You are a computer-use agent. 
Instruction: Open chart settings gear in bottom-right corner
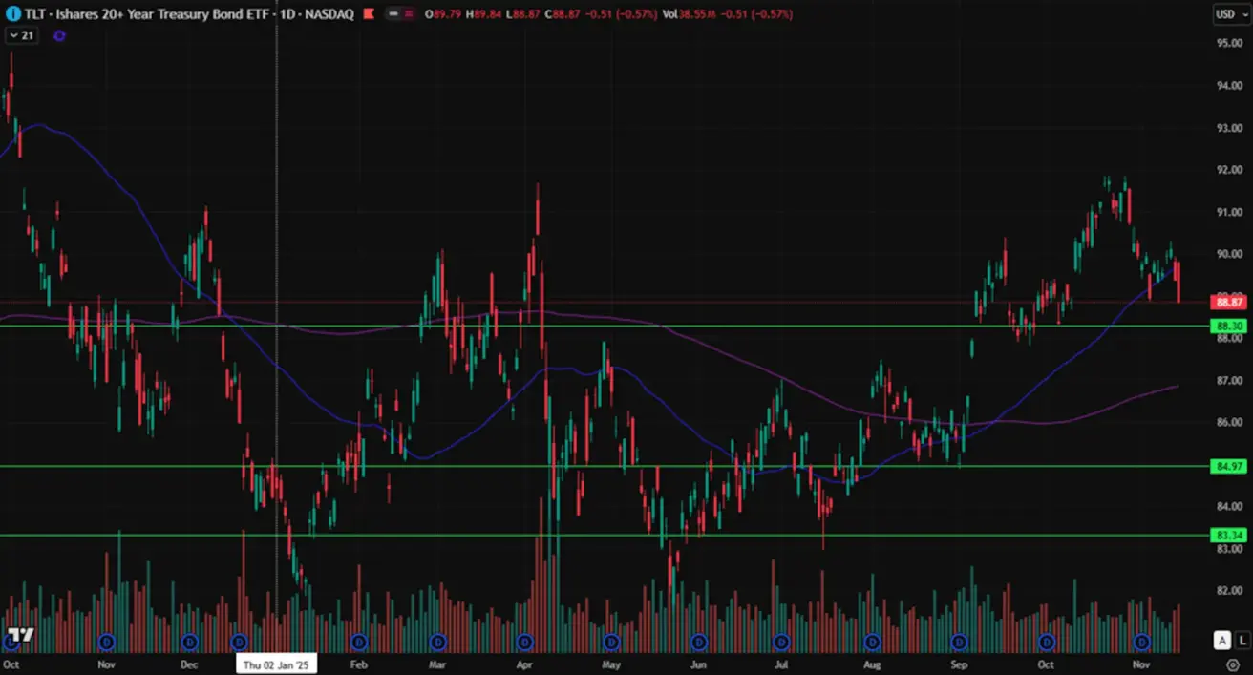[x=1232, y=664]
